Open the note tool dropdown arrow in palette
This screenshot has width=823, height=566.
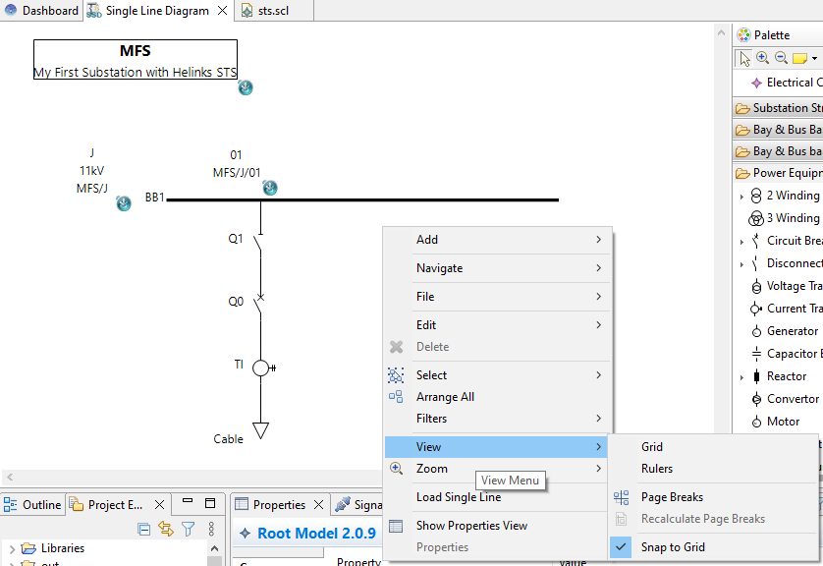tap(814, 59)
